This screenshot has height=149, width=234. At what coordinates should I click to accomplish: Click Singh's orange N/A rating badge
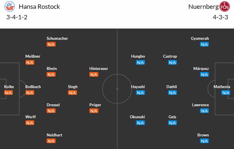pos(73,93)
